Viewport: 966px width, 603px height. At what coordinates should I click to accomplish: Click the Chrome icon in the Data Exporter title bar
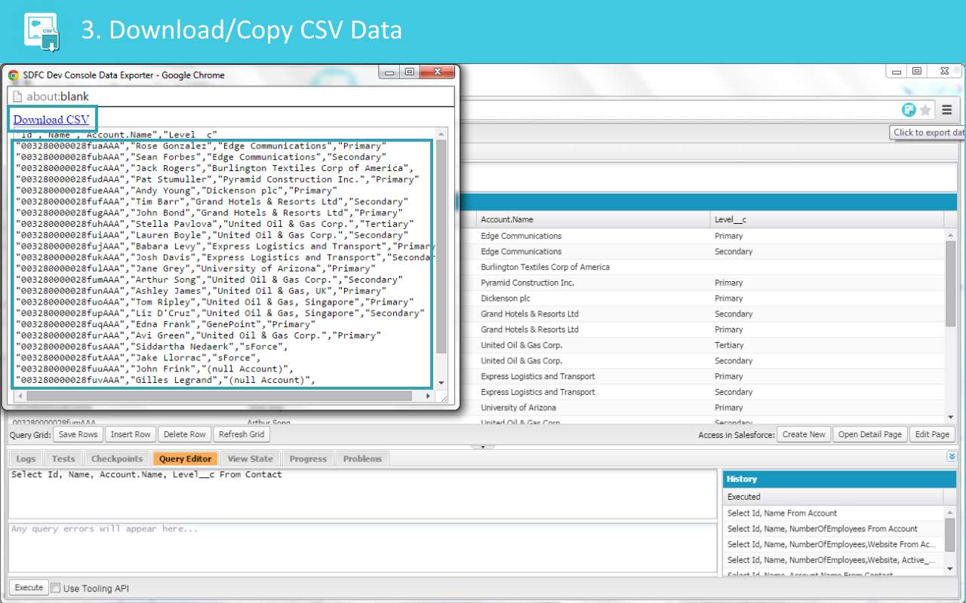[14, 75]
